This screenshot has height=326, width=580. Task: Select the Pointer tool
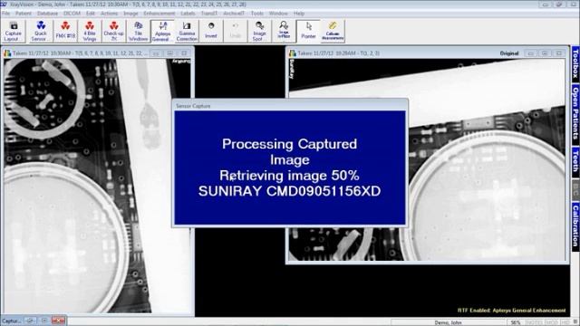308,32
